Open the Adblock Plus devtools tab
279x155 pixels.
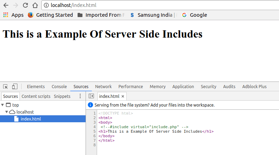pos(254,87)
